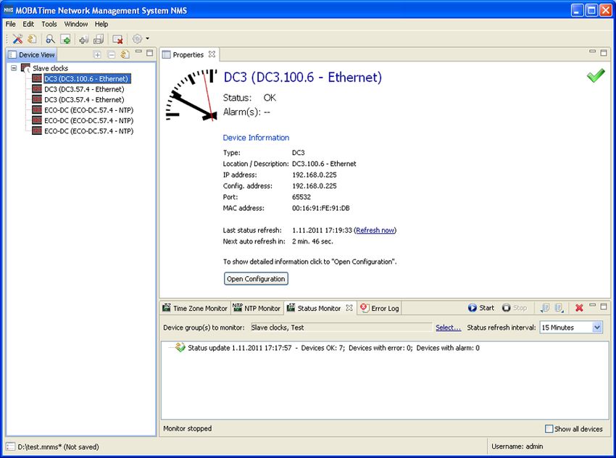The image size is (616, 458).
Task: Click the magnifier search devices toolbar icon
Action: click(x=50, y=39)
